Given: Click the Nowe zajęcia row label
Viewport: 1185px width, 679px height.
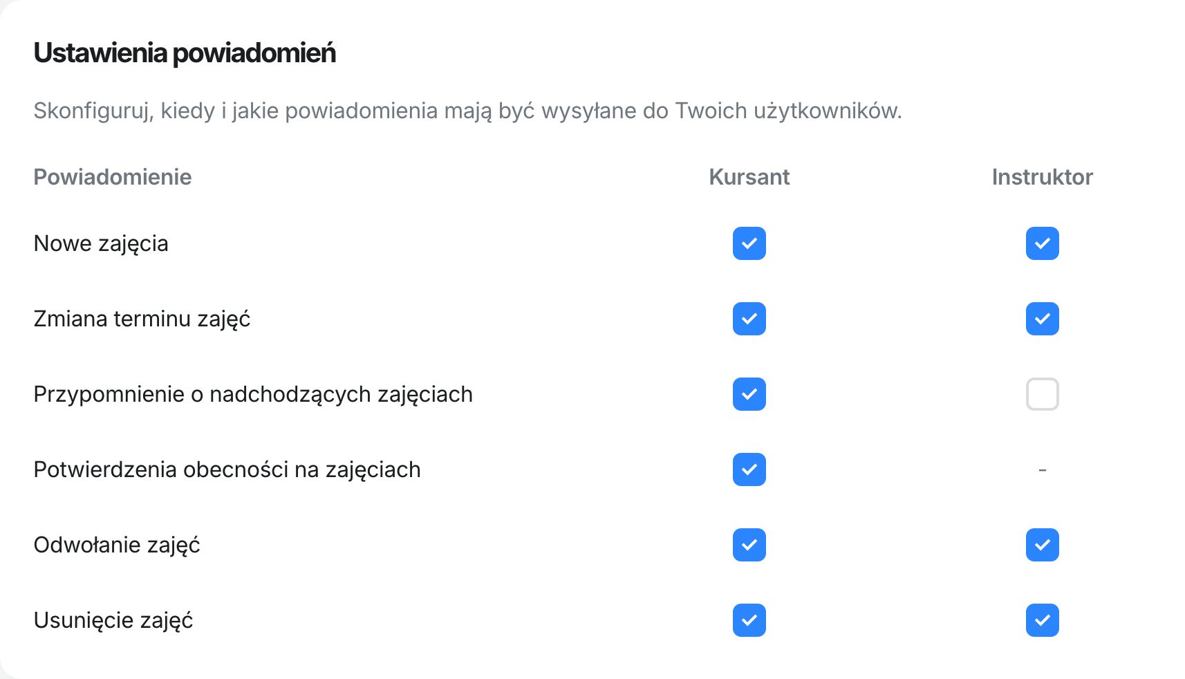Looking at the screenshot, I should 101,243.
